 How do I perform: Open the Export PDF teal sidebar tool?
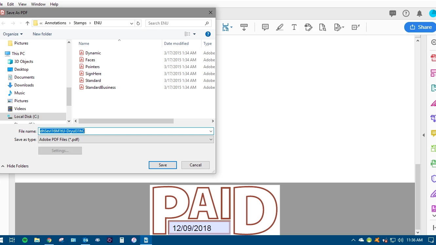tap(433, 88)
